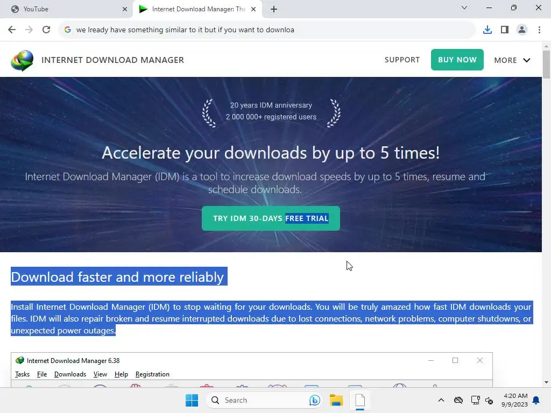The image size is (551, 413).
Task: Click the 'Download faster and more reliably' heading
Action: click(117, 277)
